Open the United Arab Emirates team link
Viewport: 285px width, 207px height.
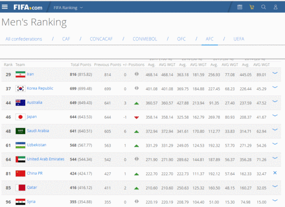(45, 160)
